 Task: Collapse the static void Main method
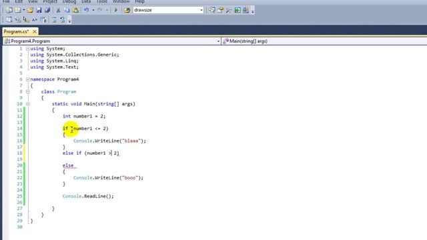click(28, 104)
